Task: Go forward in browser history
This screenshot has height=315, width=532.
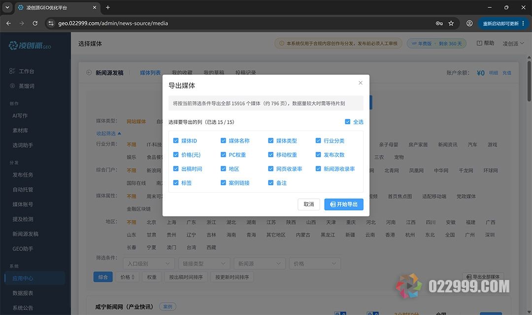Action: click(x=22, y=24)
